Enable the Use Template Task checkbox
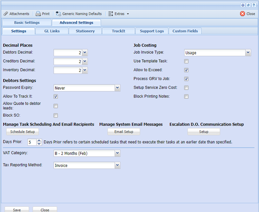 click(x=186, y=61)
